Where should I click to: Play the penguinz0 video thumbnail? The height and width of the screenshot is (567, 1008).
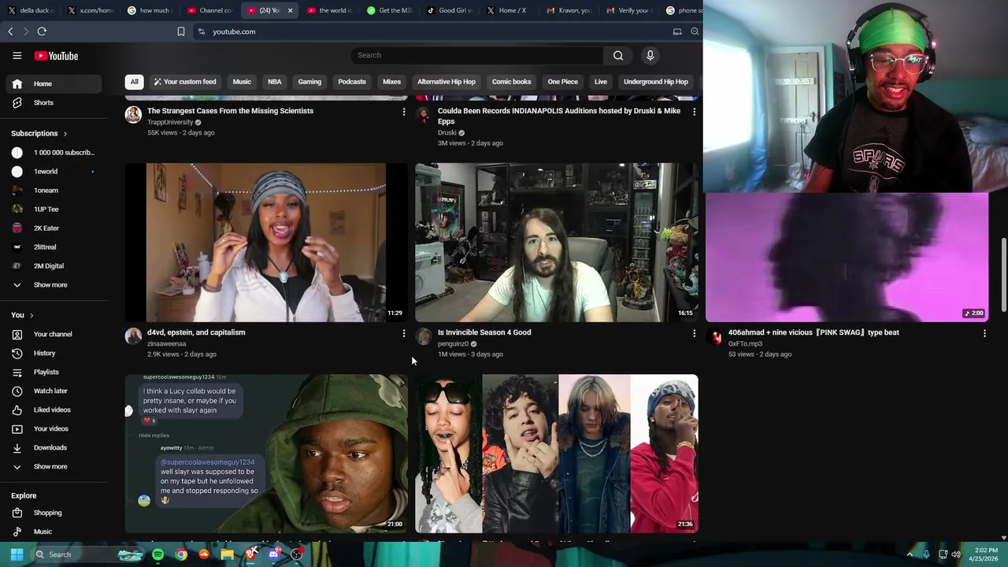click(557, 242)
